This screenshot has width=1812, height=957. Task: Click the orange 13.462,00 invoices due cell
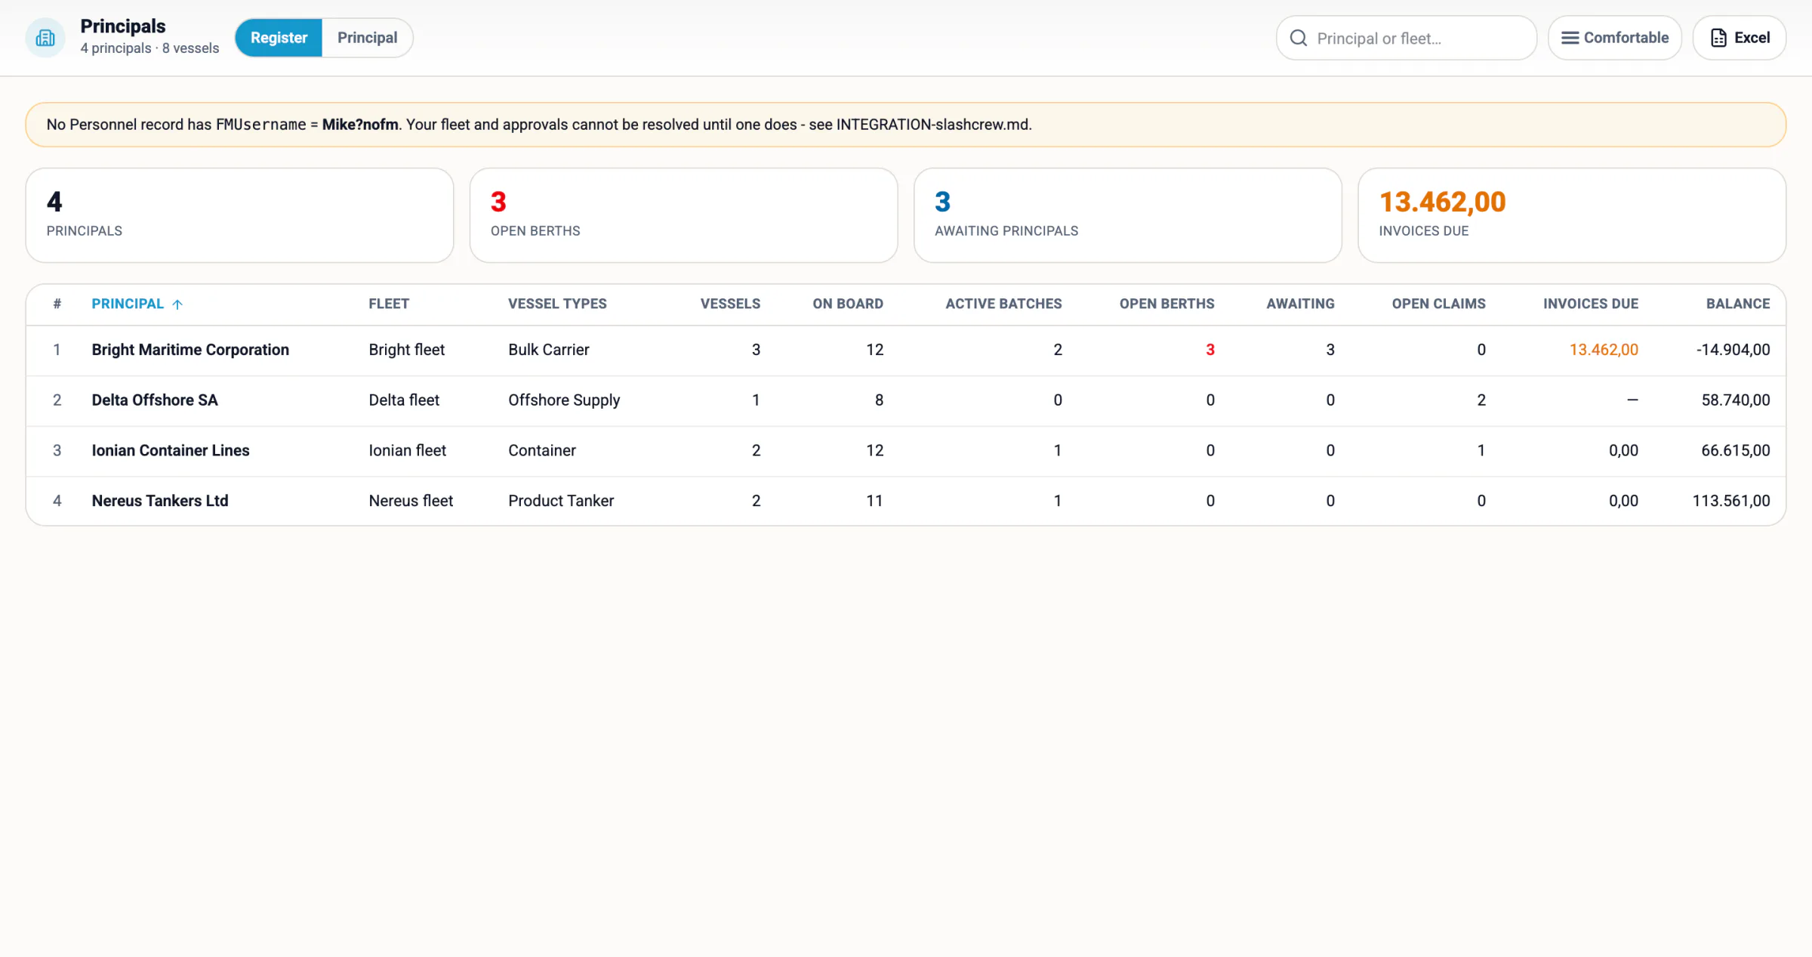[1604, 350]
